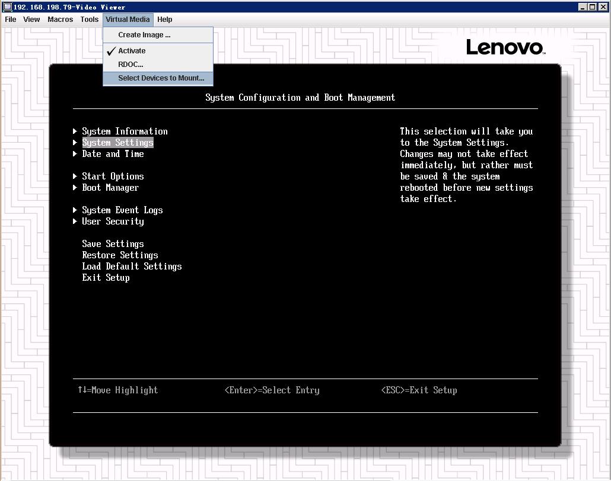The image size is (611, 481).
Task: Open the Boot Manager entry
Action: click(110, 188)
